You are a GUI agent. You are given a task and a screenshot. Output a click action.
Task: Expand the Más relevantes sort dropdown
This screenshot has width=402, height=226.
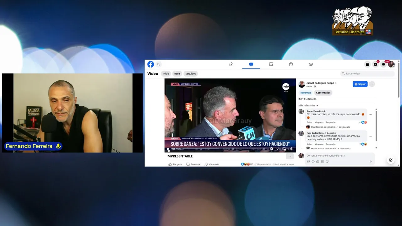[x=308, y=105]
